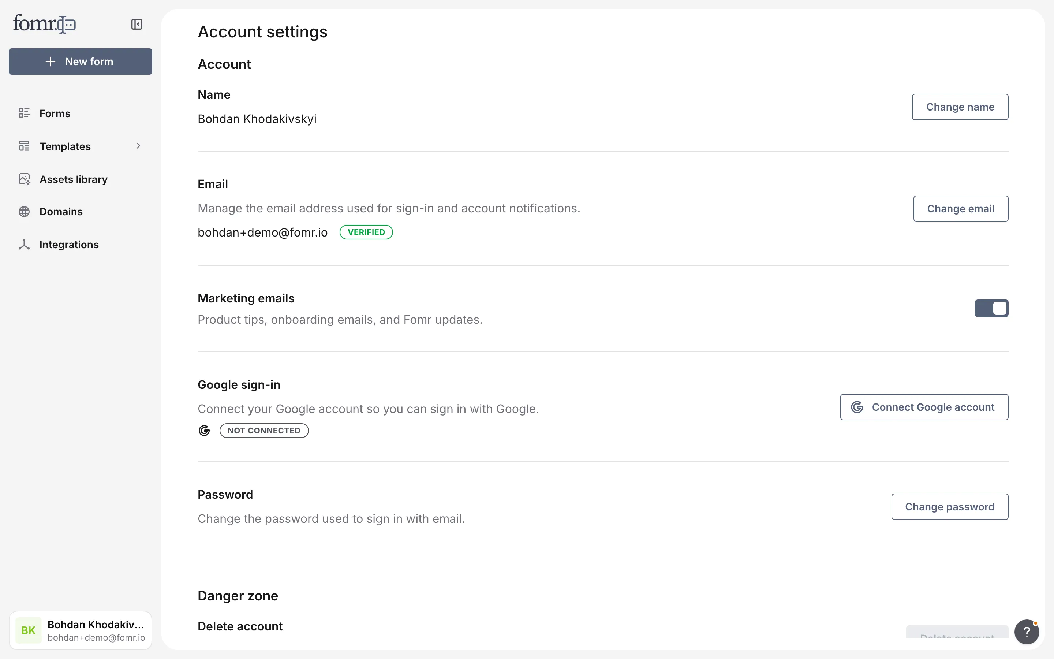The width and height of the screenshot is (1054, 659).
Task: Open the Forms section
Action: (80, 113)
